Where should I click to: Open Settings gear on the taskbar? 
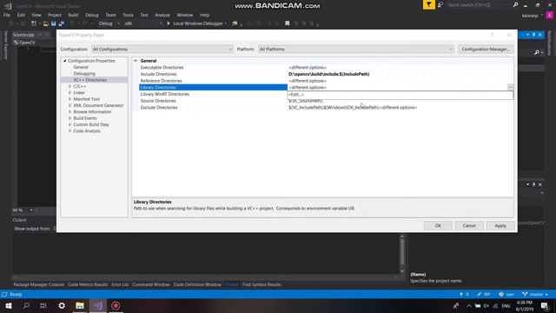[62, 305]
